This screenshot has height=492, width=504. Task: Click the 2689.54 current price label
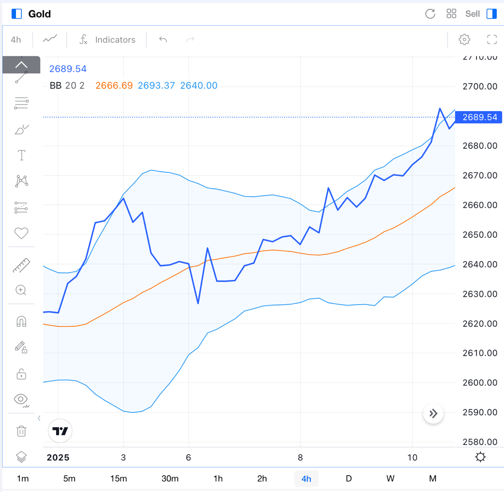coord(479,117)
